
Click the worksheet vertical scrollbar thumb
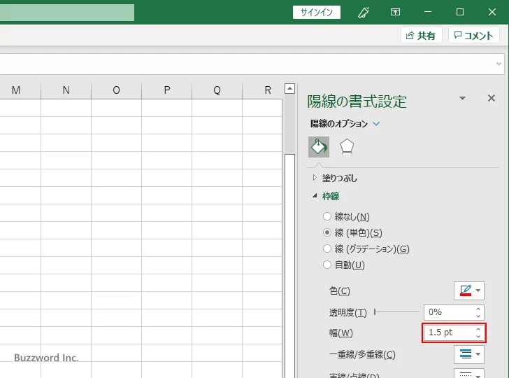pos(289,266)
